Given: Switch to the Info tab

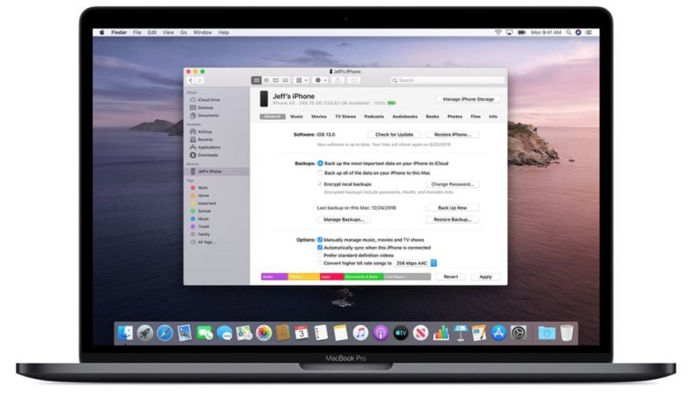Looking at the screenshot, I should pyautogui.click(x=493, y=117).
